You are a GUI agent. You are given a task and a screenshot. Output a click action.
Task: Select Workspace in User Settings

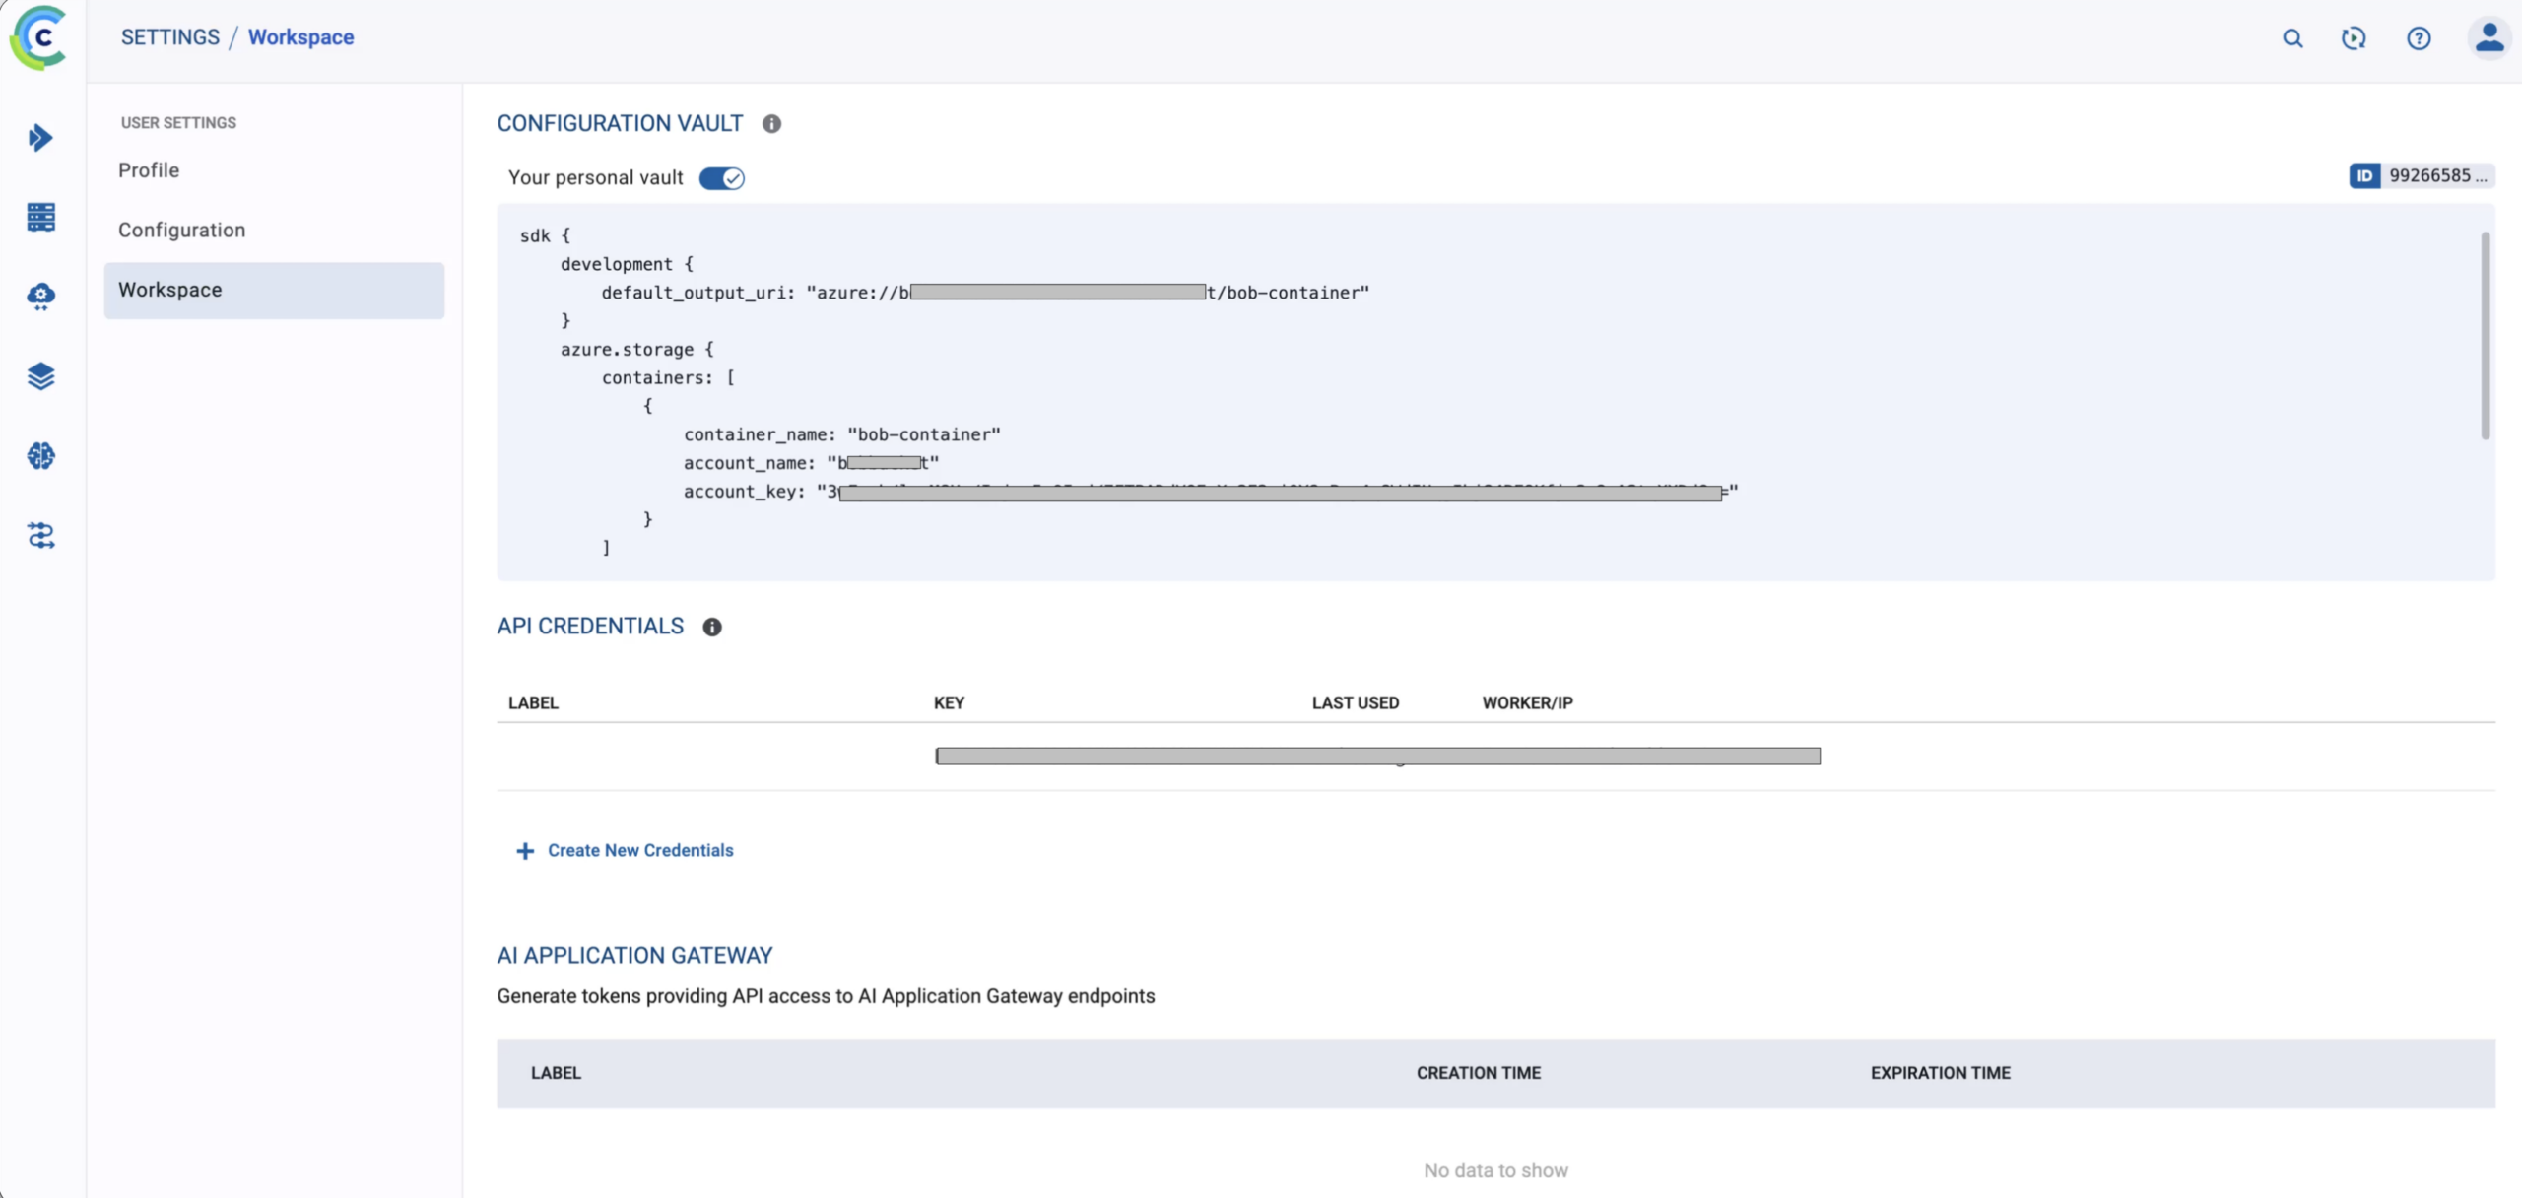coord(274,291)
